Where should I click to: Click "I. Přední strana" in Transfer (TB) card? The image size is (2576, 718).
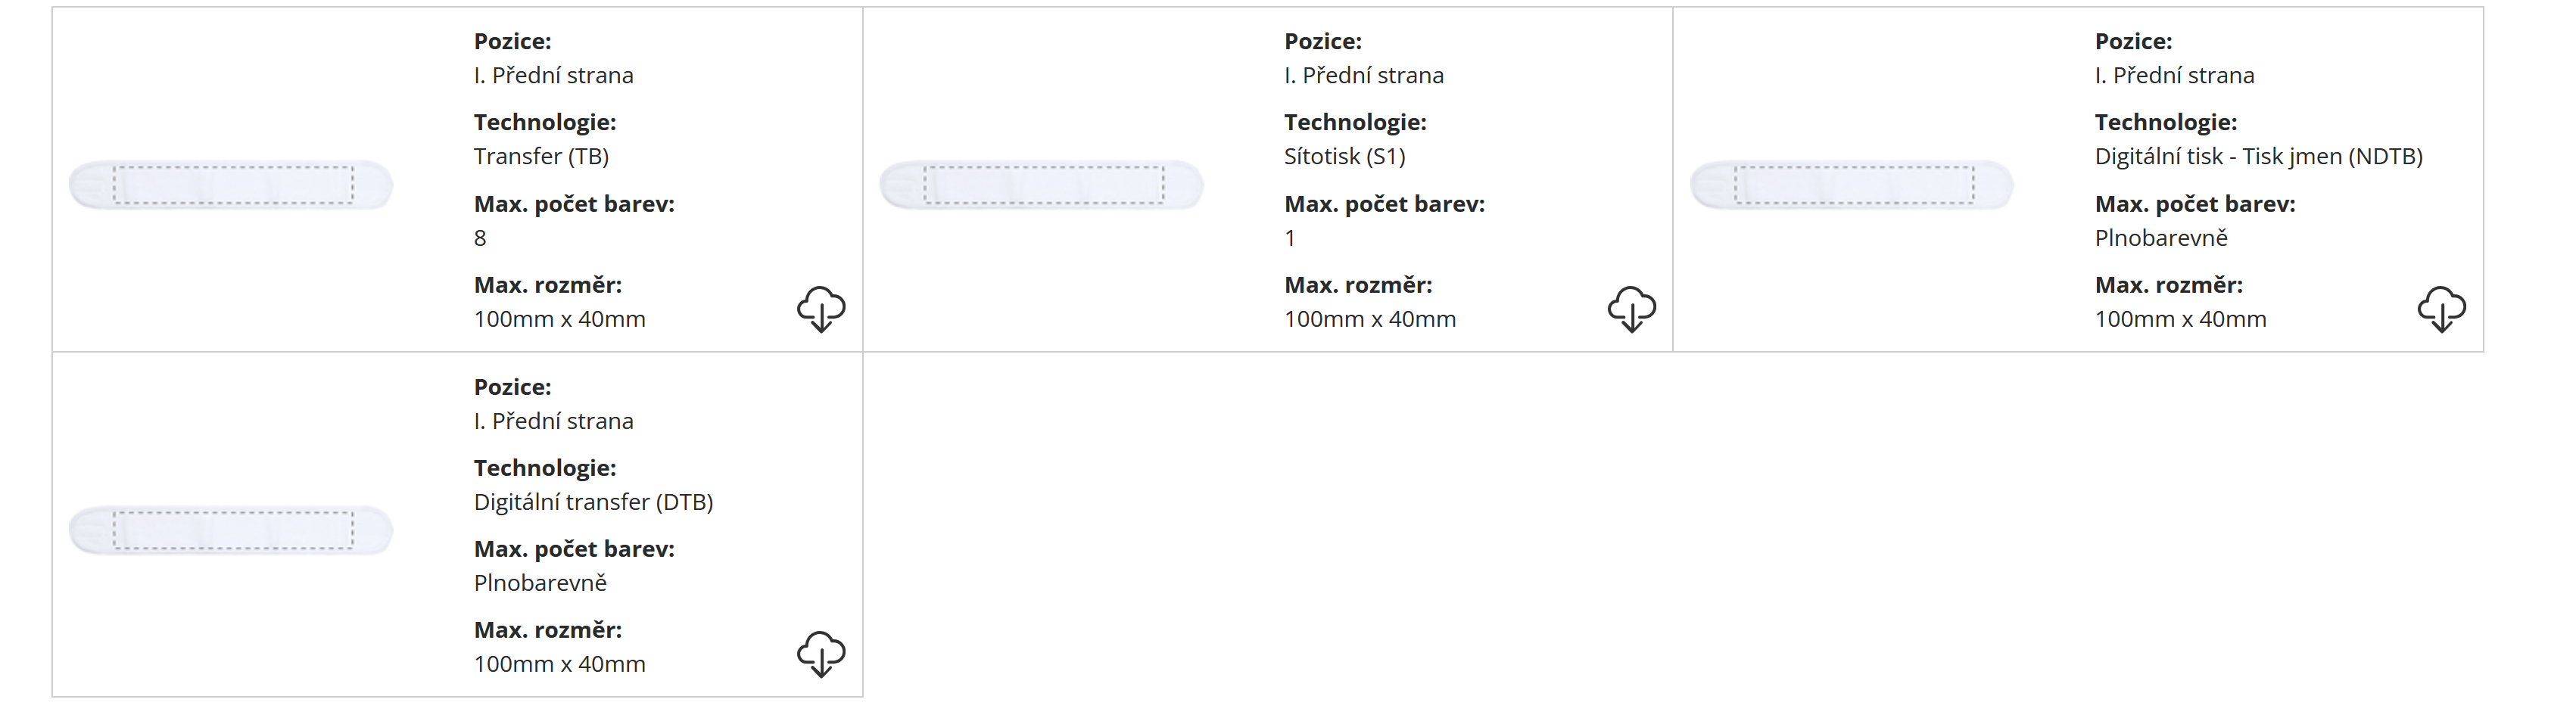[553, 76]
